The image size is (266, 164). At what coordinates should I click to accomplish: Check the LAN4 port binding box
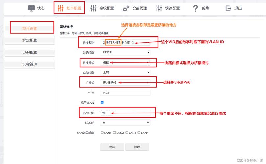pos(139,133)
